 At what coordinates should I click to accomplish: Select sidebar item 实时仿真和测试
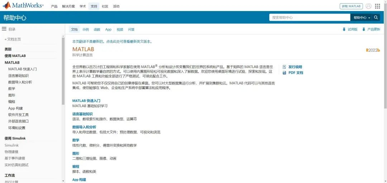[16, 165]
